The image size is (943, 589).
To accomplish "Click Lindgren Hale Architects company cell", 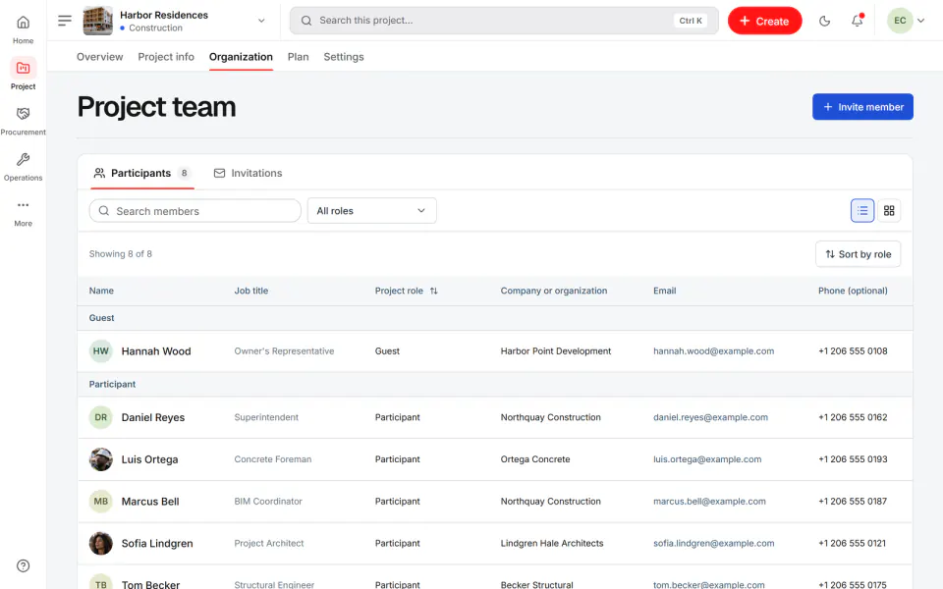I will 551,543.
